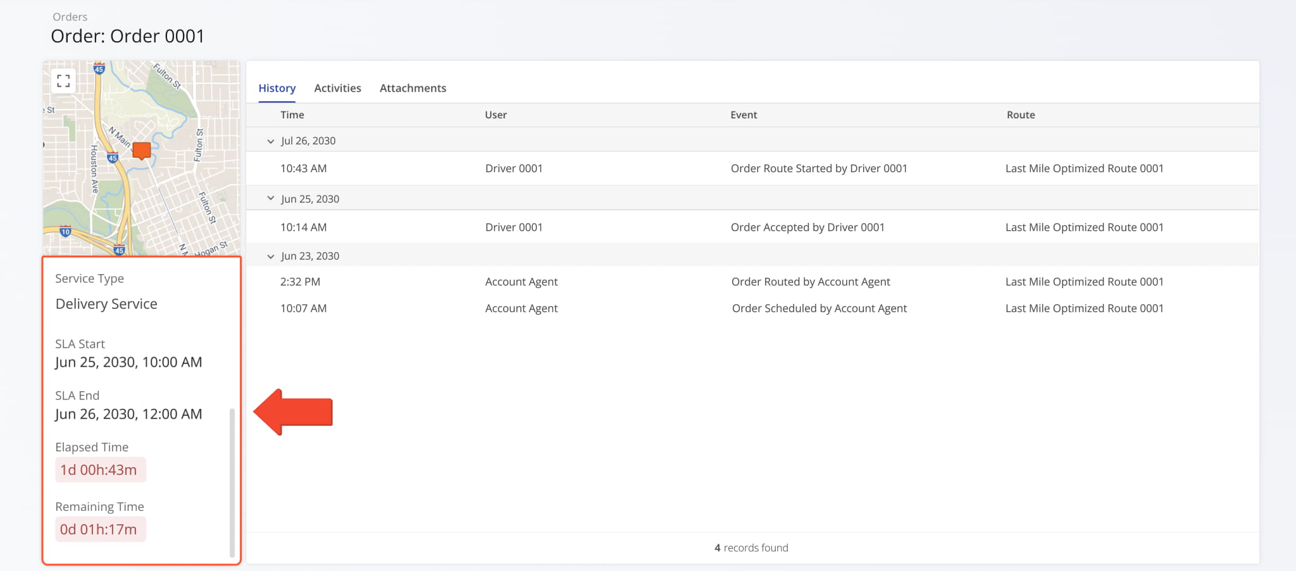Click the Event column header

pos(743,115)
